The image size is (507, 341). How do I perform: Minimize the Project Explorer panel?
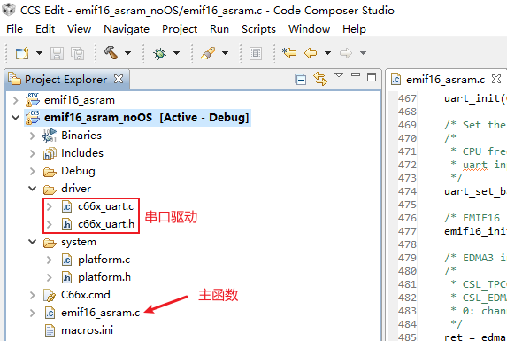356,74
